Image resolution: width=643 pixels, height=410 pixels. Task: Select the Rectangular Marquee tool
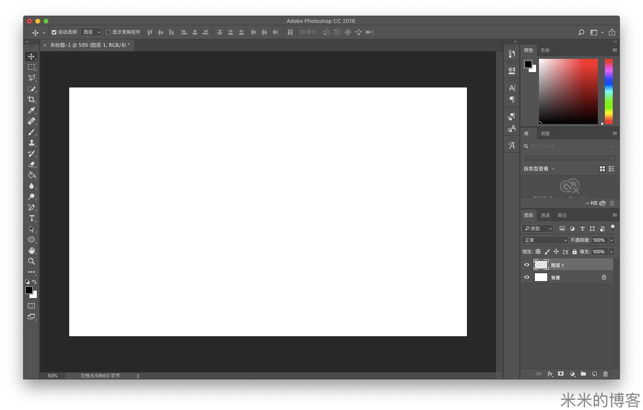click(x=31, y=67)
